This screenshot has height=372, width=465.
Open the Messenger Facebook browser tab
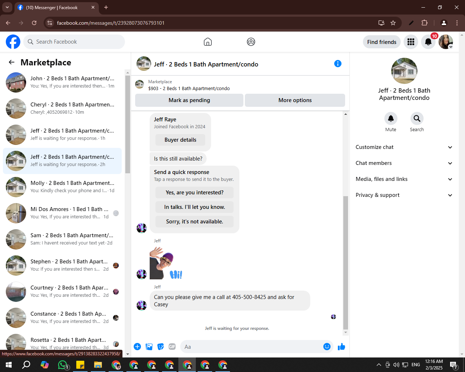point(56,7)
